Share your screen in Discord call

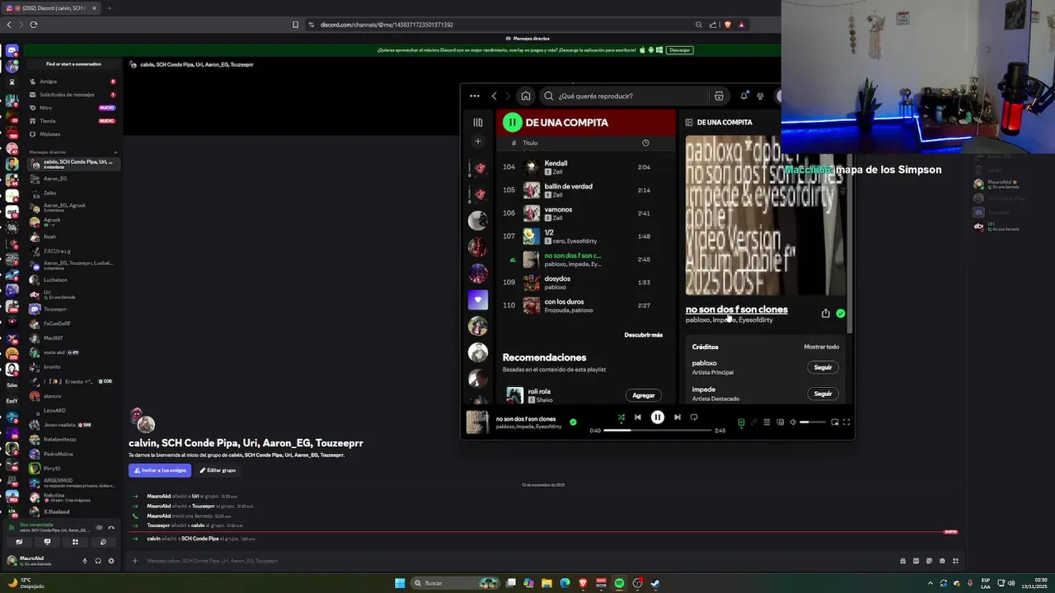click(47, 542)
